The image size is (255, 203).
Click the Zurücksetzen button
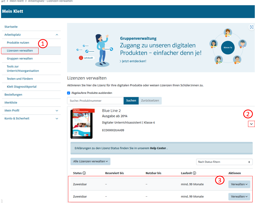pos(150,100)
